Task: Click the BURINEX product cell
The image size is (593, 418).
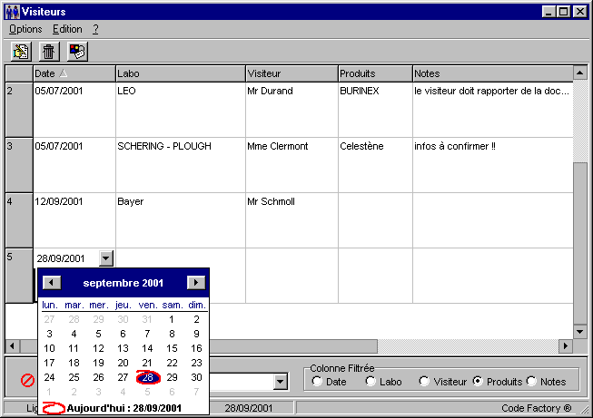Action: 376,110
